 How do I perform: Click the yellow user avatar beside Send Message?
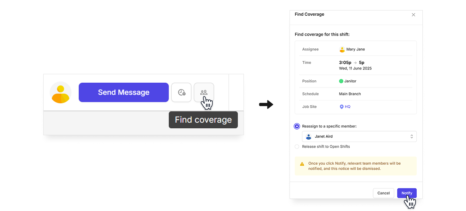[61, 93]
